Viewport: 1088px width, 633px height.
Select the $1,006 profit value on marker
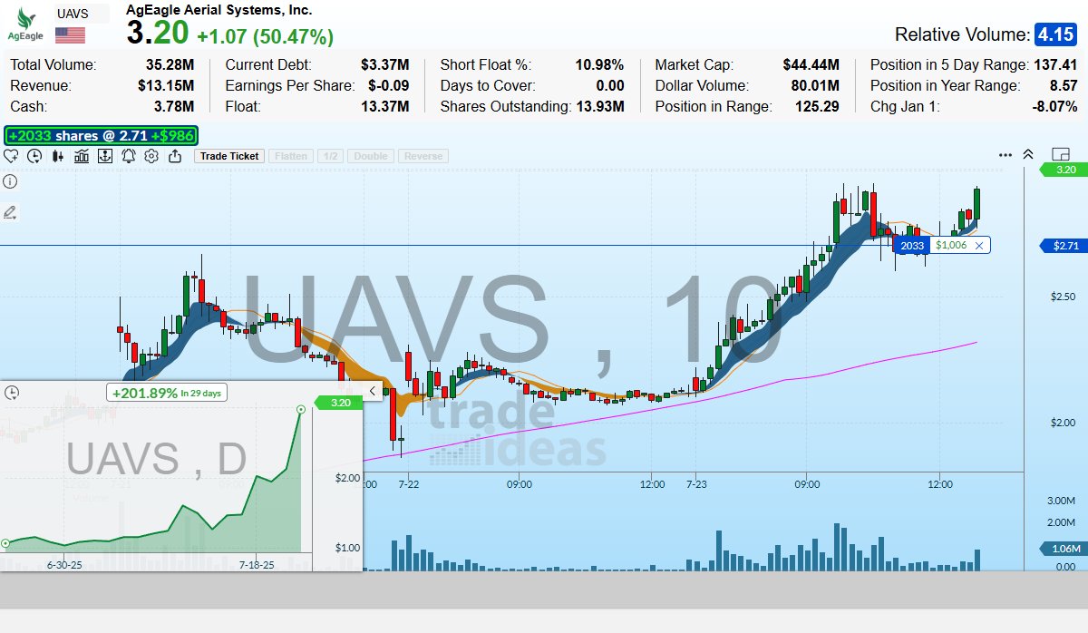(x=951, y=246)
